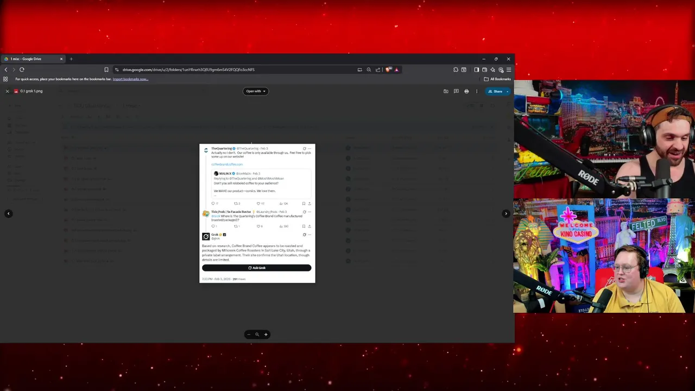Screen dimensions: 695x391
Task: Expand the arrow beside the Share button
Action: coord(508,91)
